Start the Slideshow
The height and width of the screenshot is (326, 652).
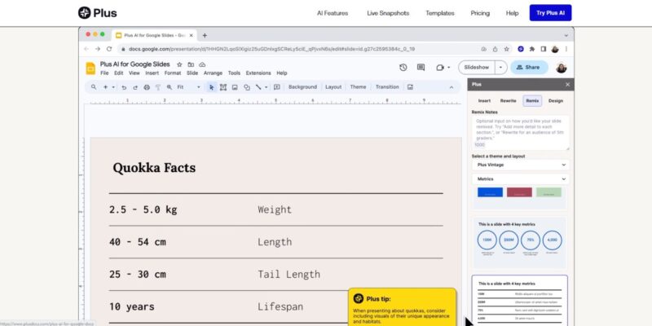pyautogui.click(x=477, y=68)
